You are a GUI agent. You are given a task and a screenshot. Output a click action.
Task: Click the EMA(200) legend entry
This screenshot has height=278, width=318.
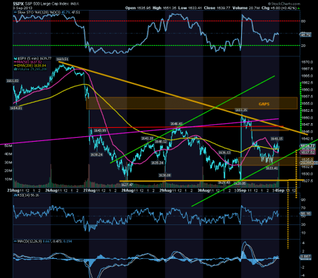pyautogui.click(x=30, y=66)
